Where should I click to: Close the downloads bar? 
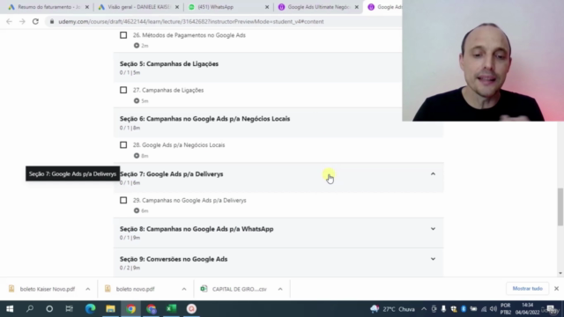click(556, 289)
